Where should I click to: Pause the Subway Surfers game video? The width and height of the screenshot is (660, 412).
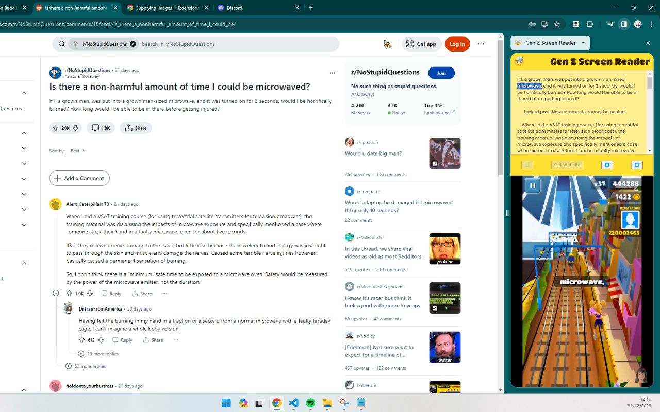coord(533,186)
